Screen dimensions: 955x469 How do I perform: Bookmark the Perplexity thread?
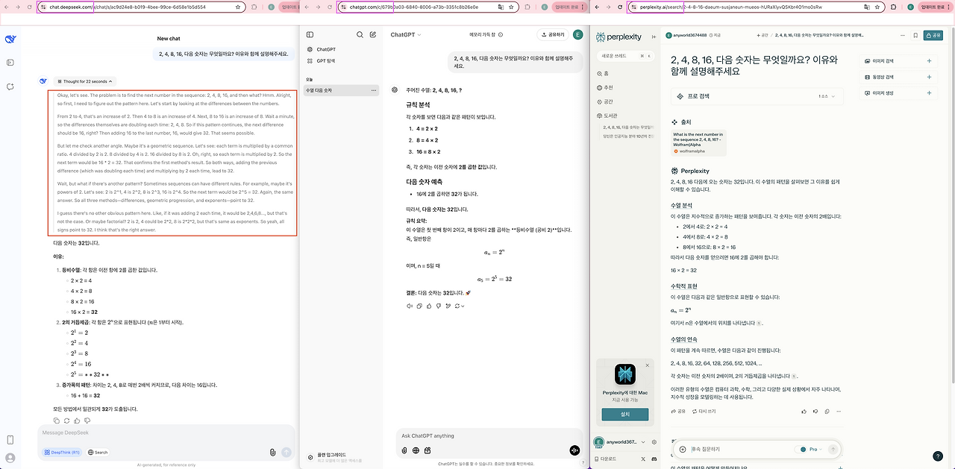coord(915,35)
